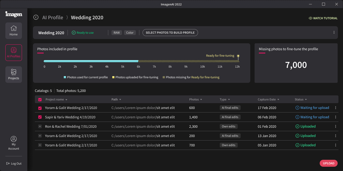Toggle the select-all checkbox in the table header
Viewport: 343px width, 171px height.
[x=40, y=100]
